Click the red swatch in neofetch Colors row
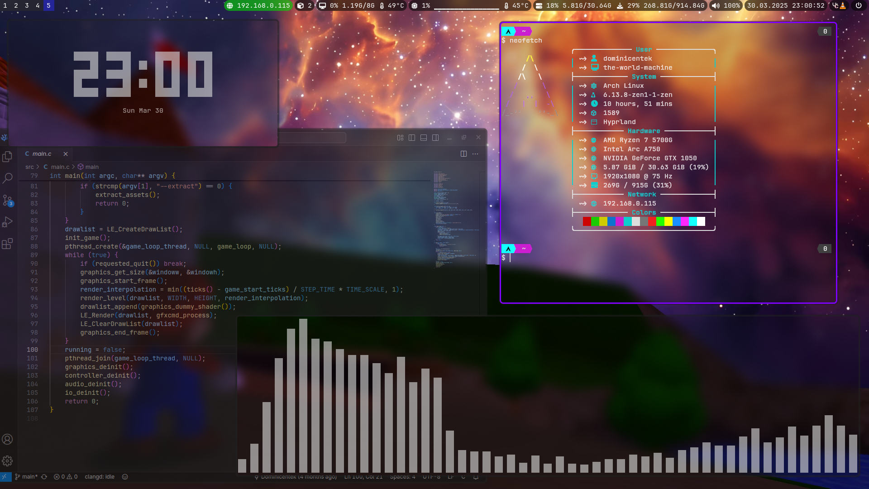Viewport: 869px width, 489px height. pos(587,222)
